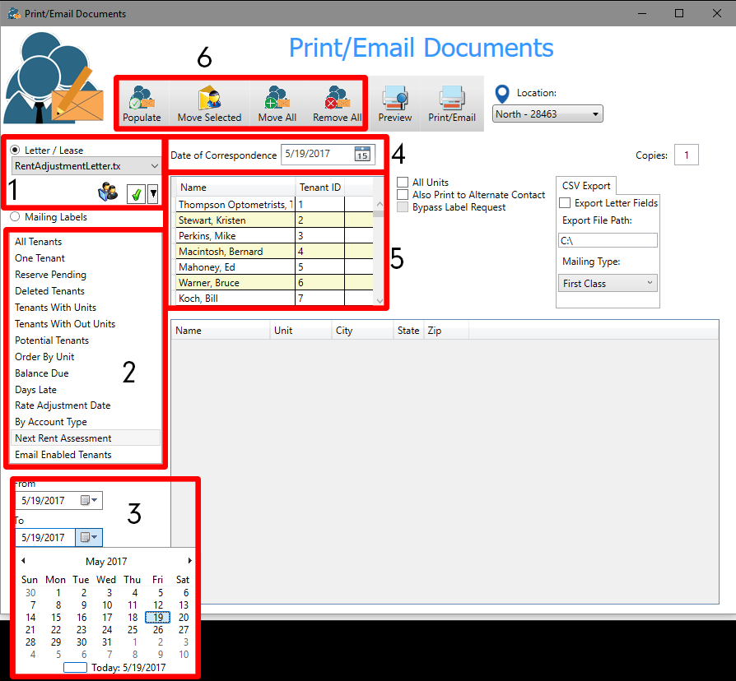Select the Letter / Lease radio button
736x681 pixels.
click(x=15, y=150)
